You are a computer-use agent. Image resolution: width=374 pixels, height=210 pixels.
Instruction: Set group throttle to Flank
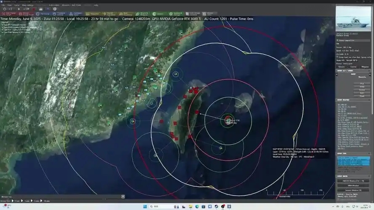click(362, 96)
